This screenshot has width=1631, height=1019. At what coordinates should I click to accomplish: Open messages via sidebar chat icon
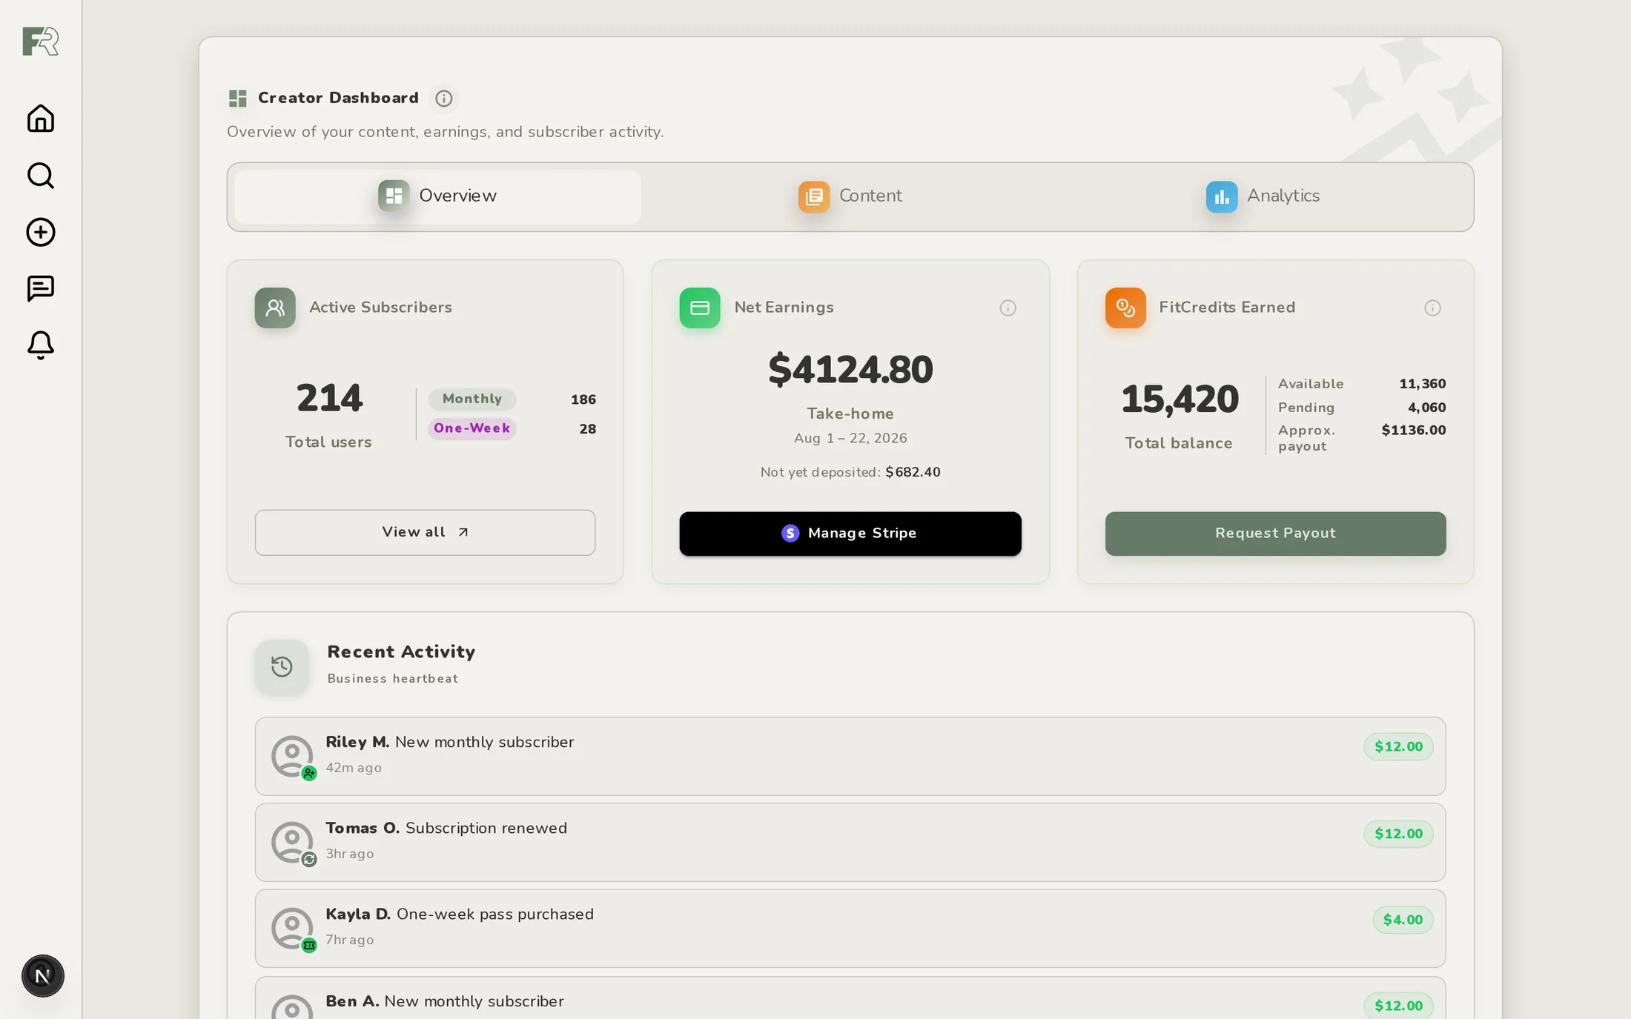click(41, 288)
